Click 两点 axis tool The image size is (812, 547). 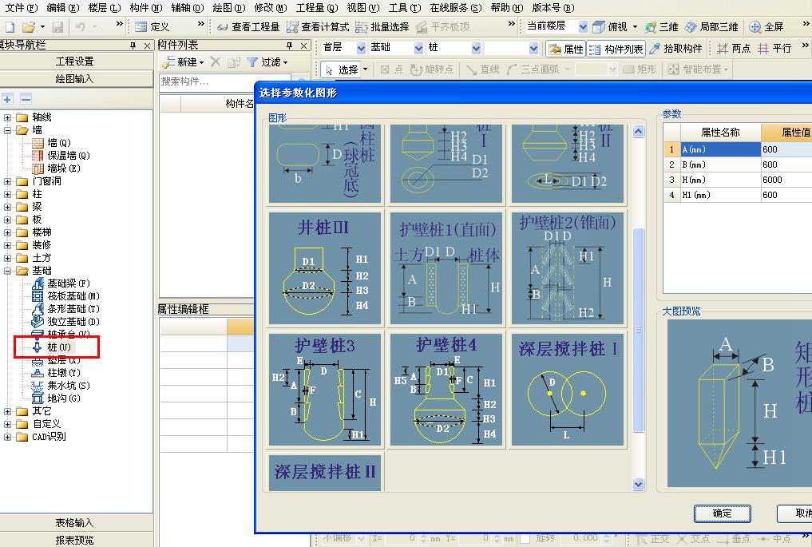(733, 49)
